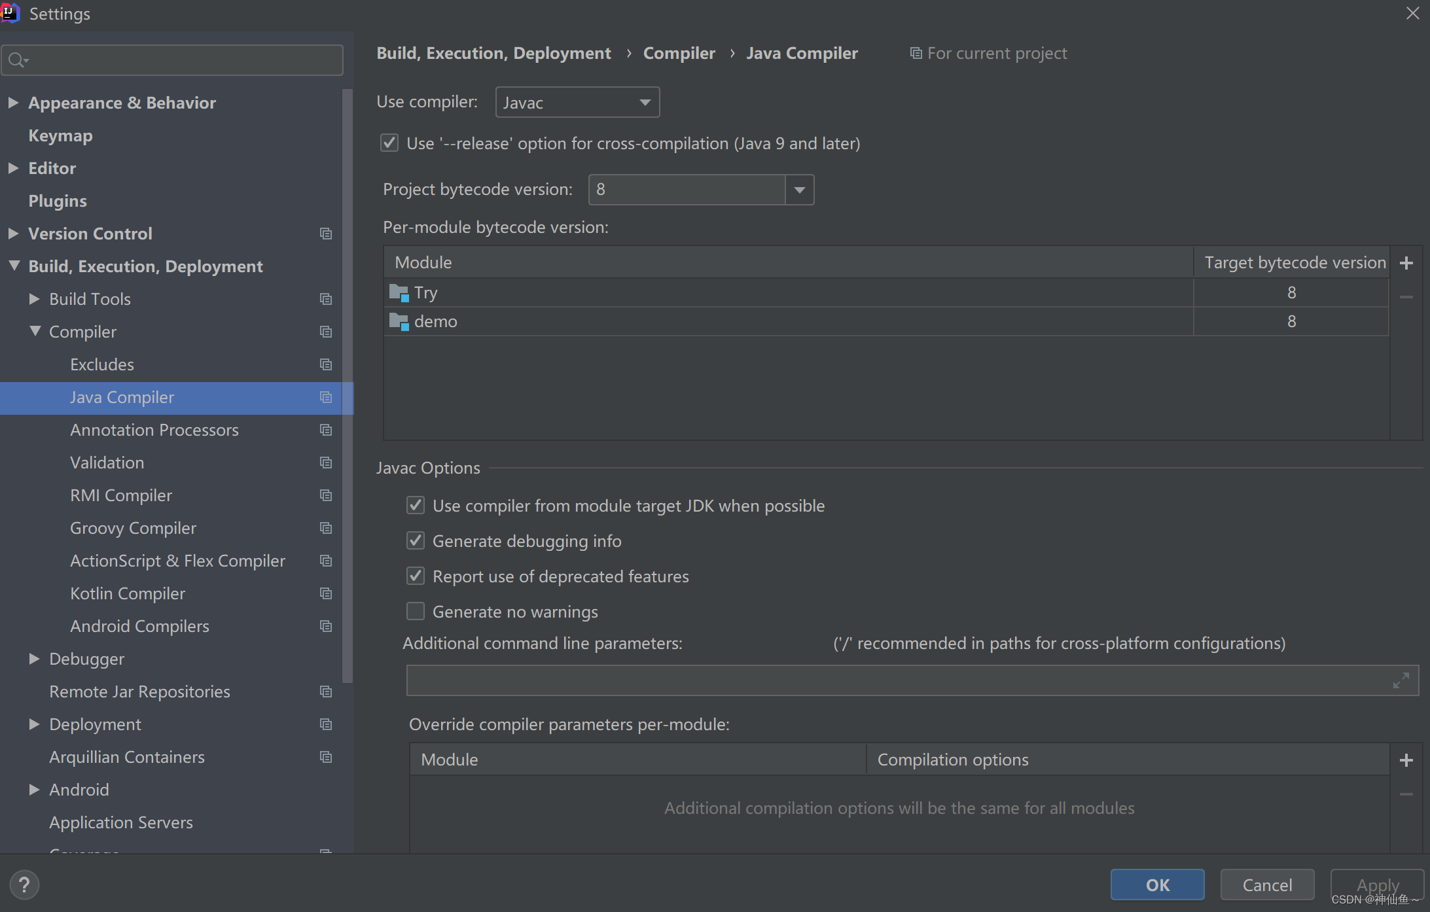Click the search magnifier icon in settings
This screenshot has width=1430, height=912.
pyautogui.click(x=17, y=60)
